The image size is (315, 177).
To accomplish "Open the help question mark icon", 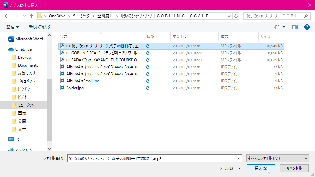I will click(x=307, y=27).
